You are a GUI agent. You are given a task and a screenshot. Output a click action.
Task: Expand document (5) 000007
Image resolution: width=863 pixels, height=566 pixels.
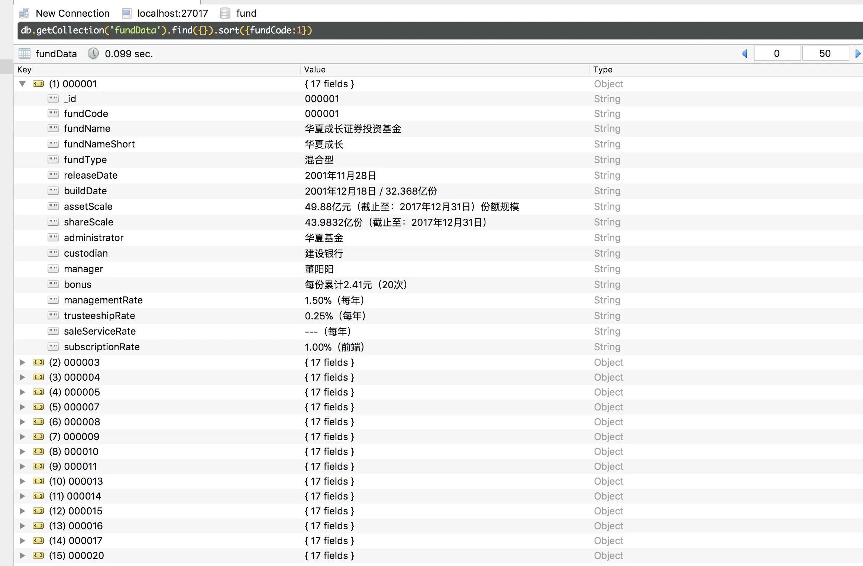point(22,407)
